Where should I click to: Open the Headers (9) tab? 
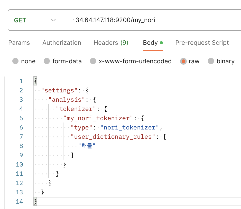[111, 43]
